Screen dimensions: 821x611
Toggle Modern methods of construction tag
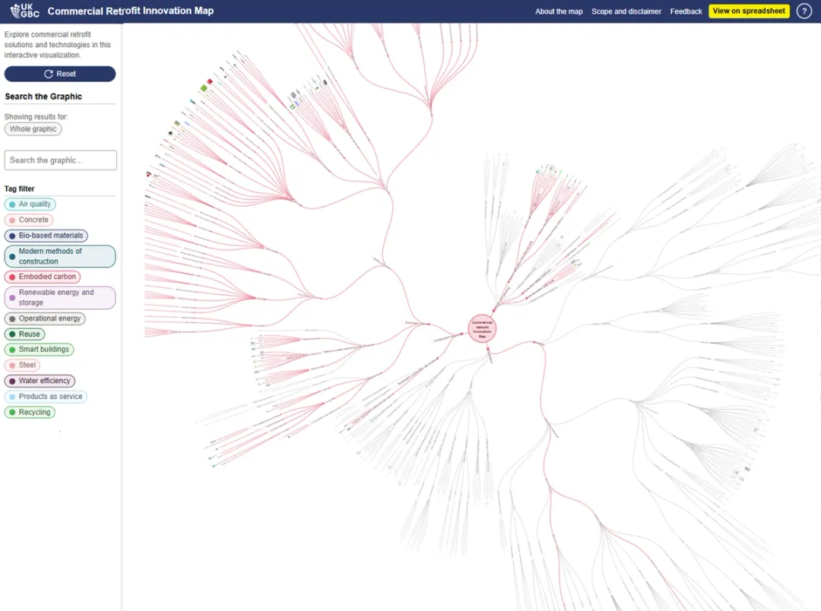point(60,256)
